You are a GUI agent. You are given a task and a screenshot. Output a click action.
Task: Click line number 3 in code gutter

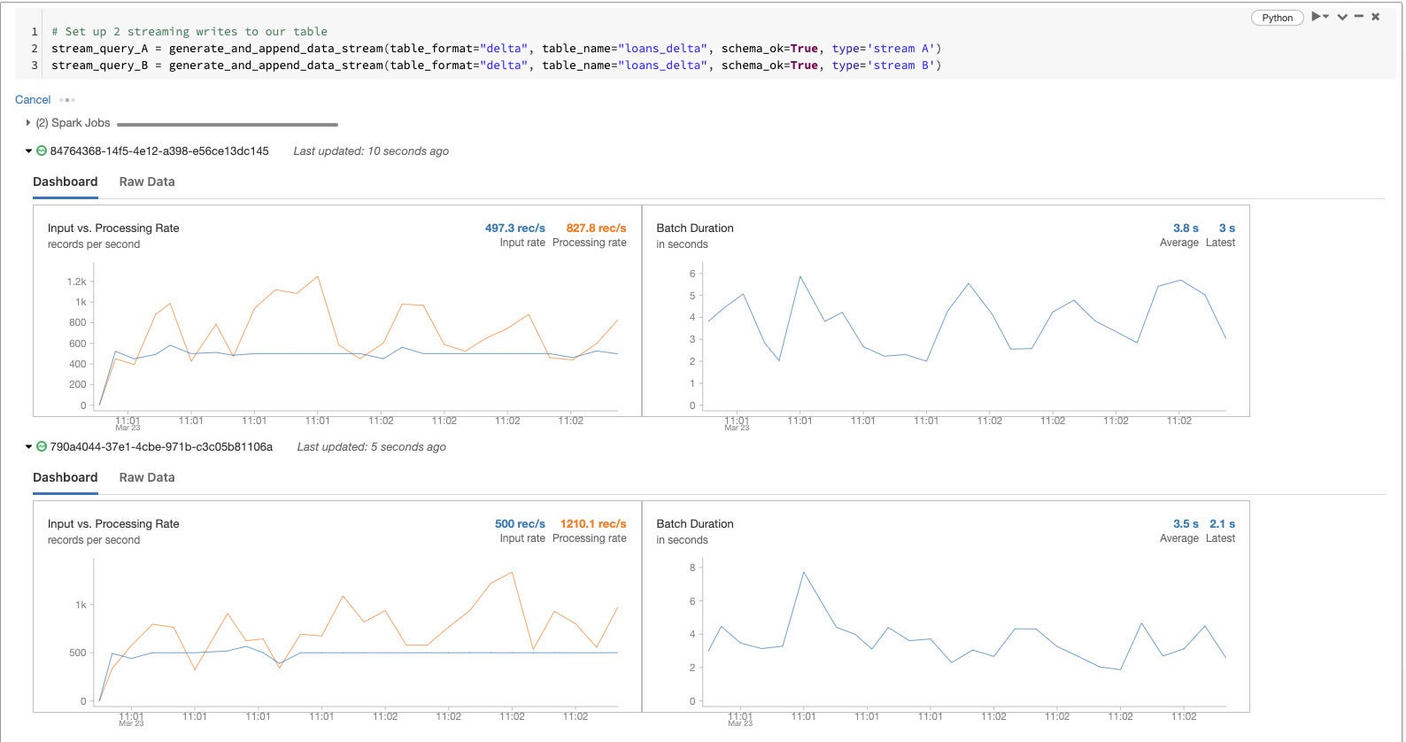(35, 66)
